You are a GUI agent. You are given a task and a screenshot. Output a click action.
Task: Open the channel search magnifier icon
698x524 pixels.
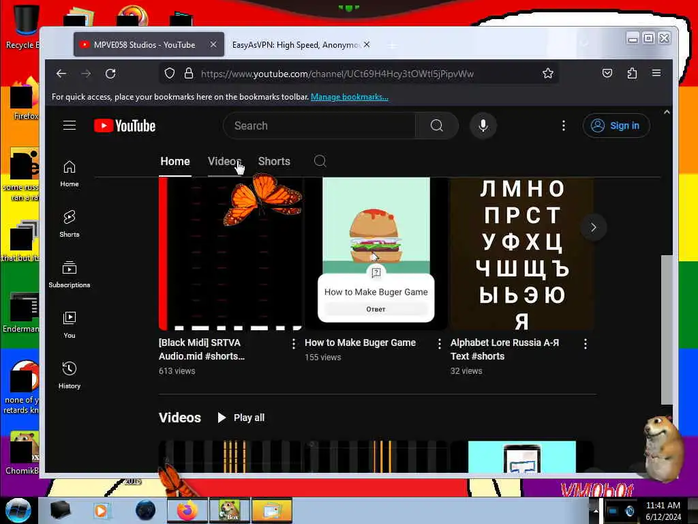320,161
